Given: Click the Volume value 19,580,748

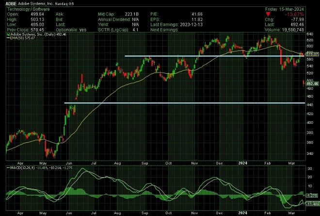Looking at the screenshot, I should [x=293, y=30].
